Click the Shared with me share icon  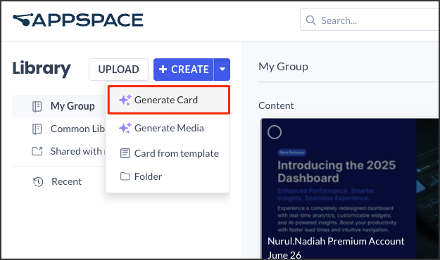tap(37, 151)
